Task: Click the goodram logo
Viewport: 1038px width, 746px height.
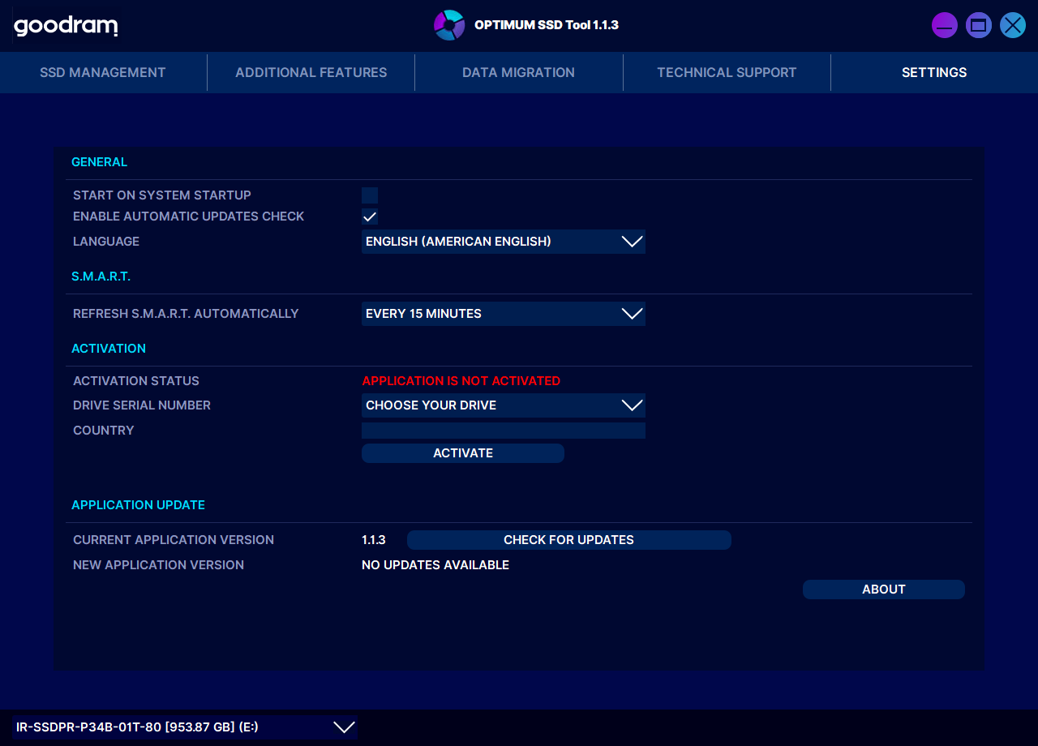Action: click(x=66, y=26)
